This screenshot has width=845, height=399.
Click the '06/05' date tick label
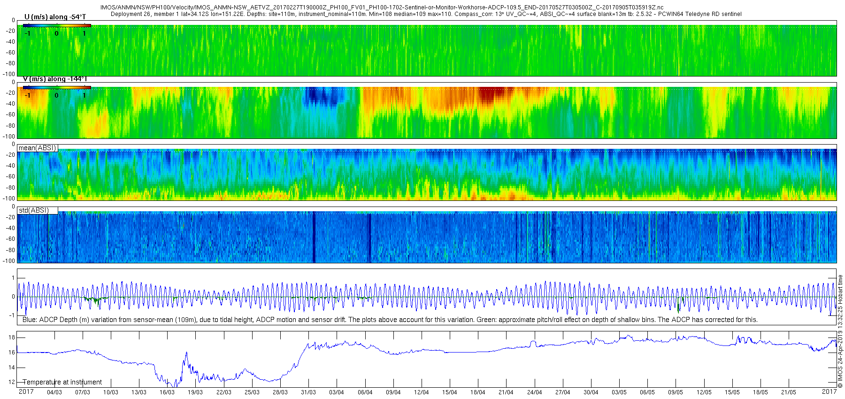pyautogui.click(x=647, y=392)
